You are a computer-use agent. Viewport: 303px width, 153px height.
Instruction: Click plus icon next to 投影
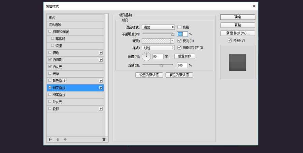coord(101,109)
